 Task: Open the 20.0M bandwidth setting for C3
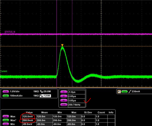[45, 91]
